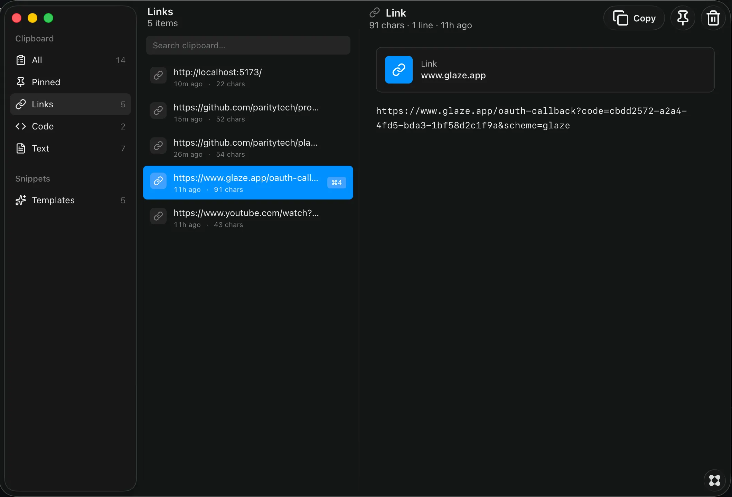
Task: Pin the selected link item
Action: coord(683,18)
